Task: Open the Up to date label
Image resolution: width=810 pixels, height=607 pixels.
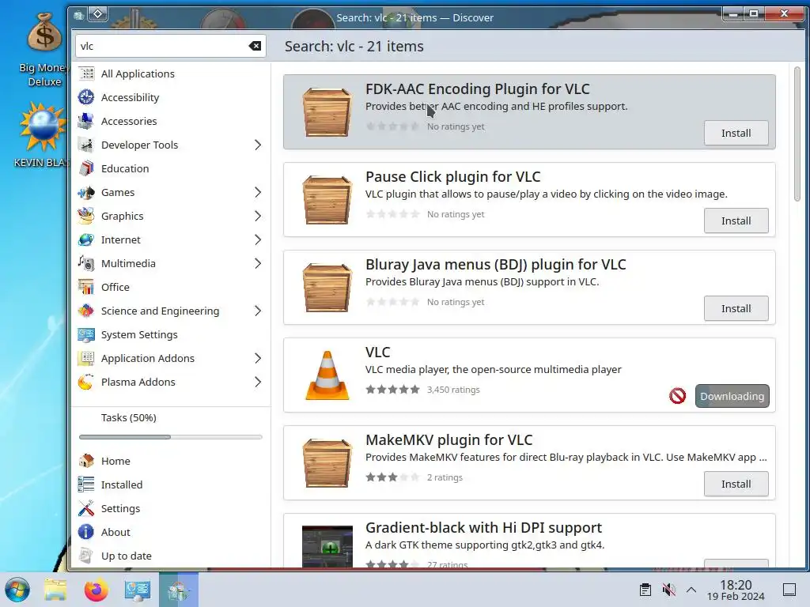Action: pyautogui.click(x=127, y=556)
